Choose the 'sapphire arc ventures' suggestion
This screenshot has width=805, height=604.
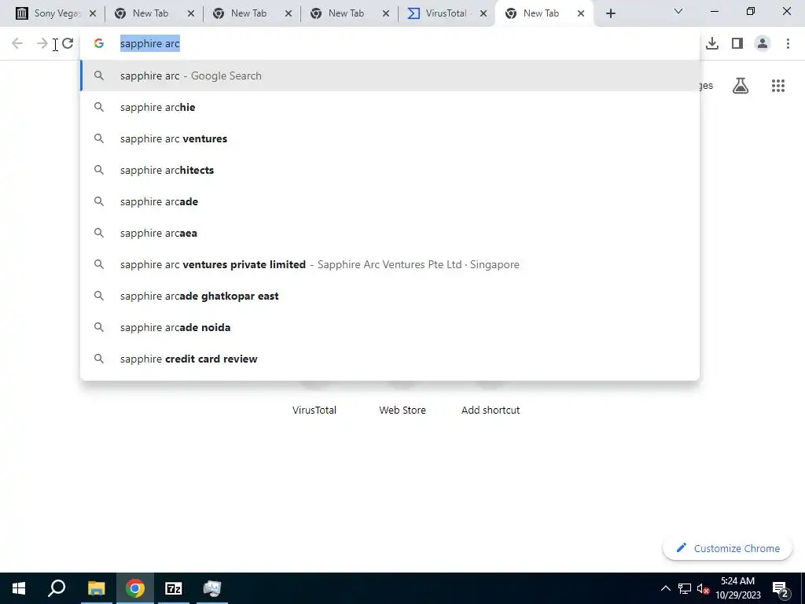click(x=390, y=138)
